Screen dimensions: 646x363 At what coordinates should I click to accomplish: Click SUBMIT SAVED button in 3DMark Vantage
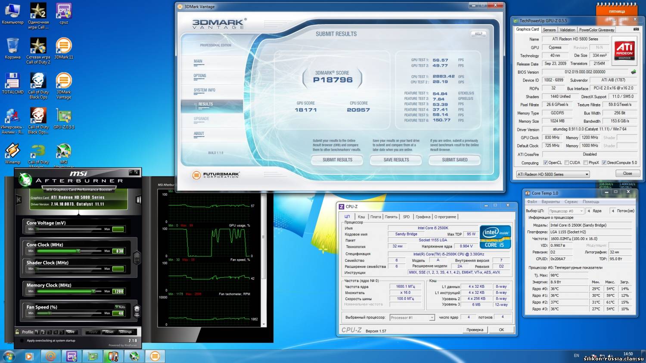click(x=455, y=160)
